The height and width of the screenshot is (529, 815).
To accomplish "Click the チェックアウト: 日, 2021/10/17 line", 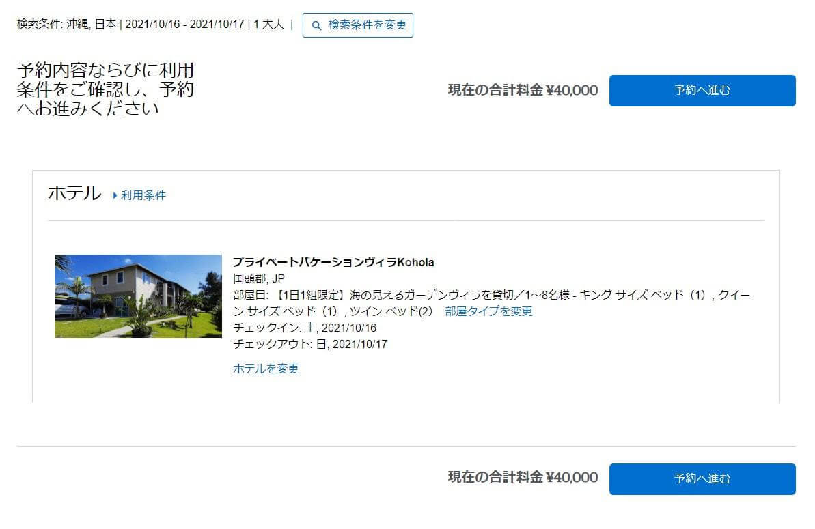I will pyautogui.click(x=310, y=344).
